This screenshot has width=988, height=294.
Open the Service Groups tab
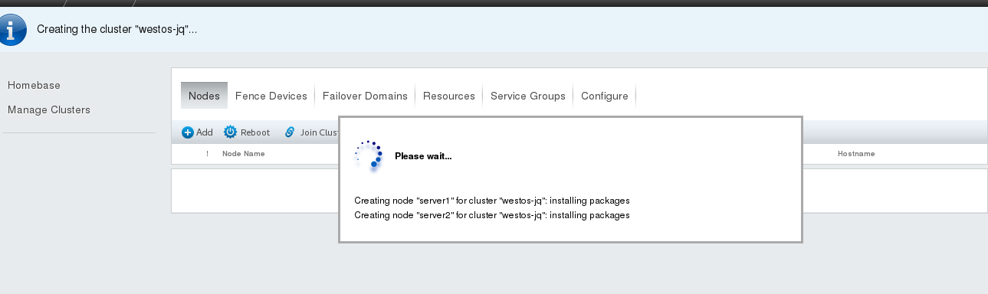tap(528, 96)
